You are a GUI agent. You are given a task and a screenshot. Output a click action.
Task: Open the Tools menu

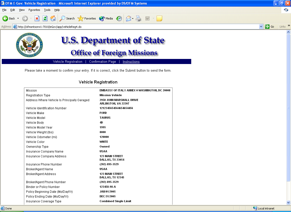click(x=47, y=10)
